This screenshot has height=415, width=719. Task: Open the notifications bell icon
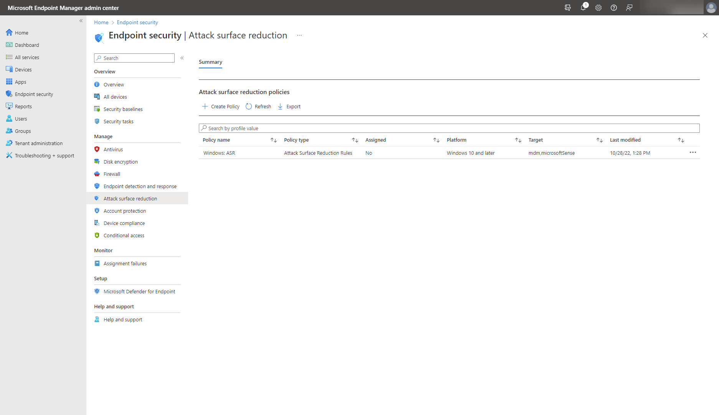tap(583, 8)
